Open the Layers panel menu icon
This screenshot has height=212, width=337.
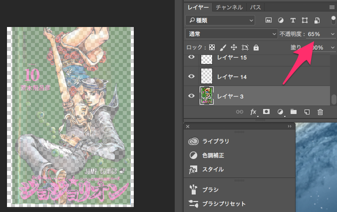point(332,7)
